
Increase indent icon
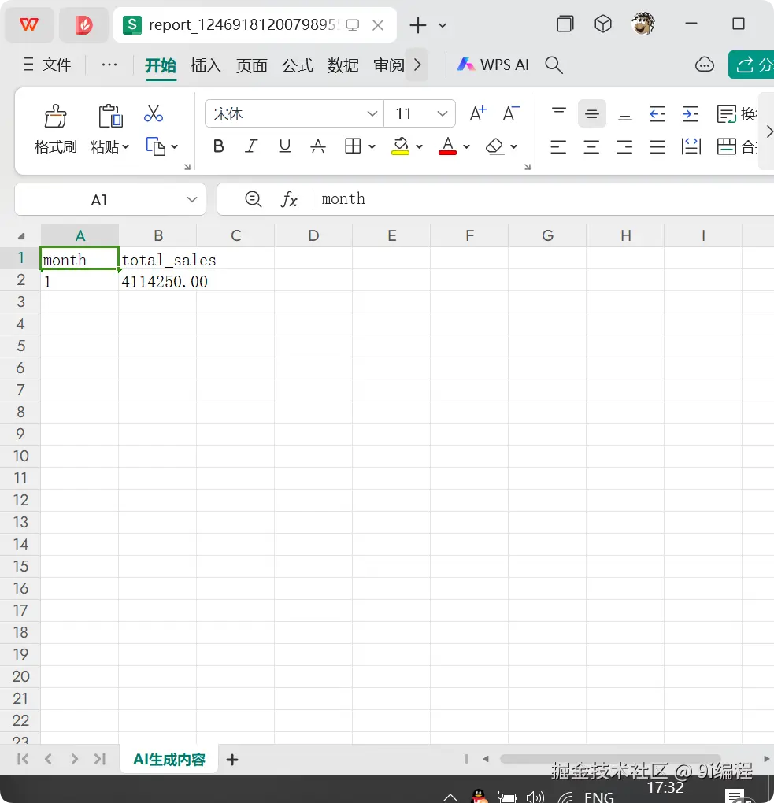691,113
